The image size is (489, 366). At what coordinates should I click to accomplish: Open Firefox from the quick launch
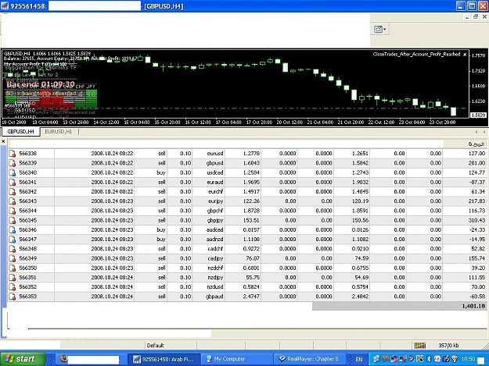(64, 359)
